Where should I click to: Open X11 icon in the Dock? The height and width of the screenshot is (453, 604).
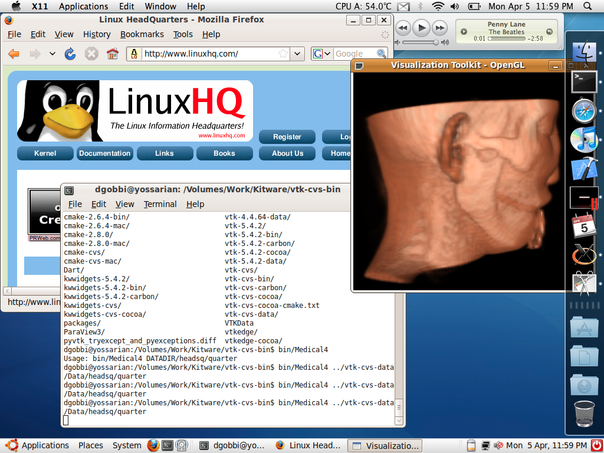[584, 255]
